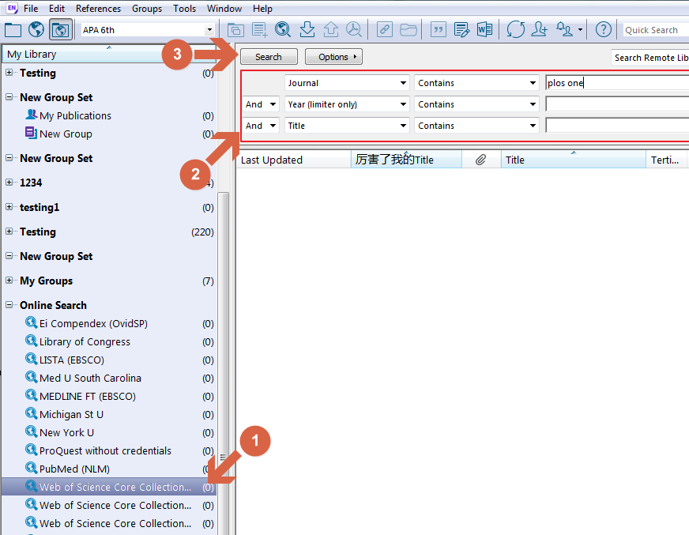Sort by Title column header

pos(573,160)
